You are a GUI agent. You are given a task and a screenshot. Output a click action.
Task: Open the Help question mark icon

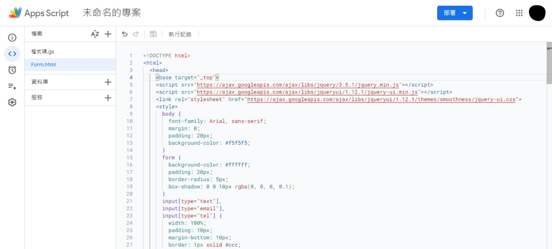(500, 13)
